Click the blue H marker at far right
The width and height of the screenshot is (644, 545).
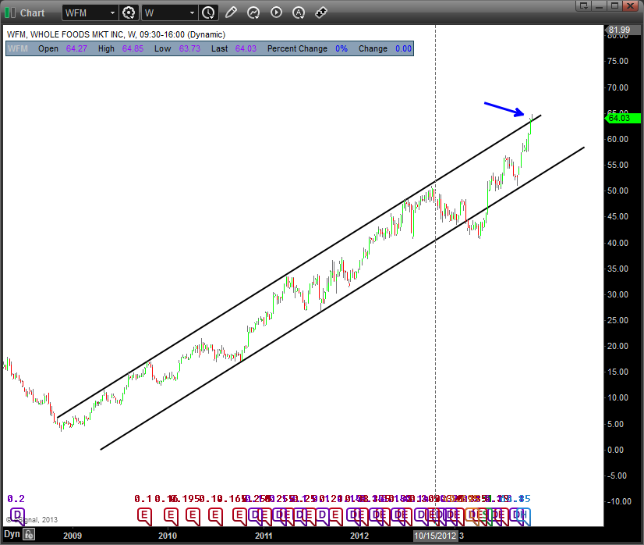point(525,516)
